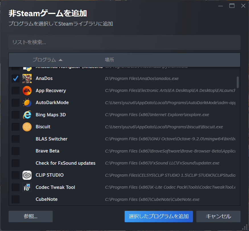Viewport: 249px width, 231px height.
Task: Click the Biscuit cookie icon
Action: [x=27, y=127]
